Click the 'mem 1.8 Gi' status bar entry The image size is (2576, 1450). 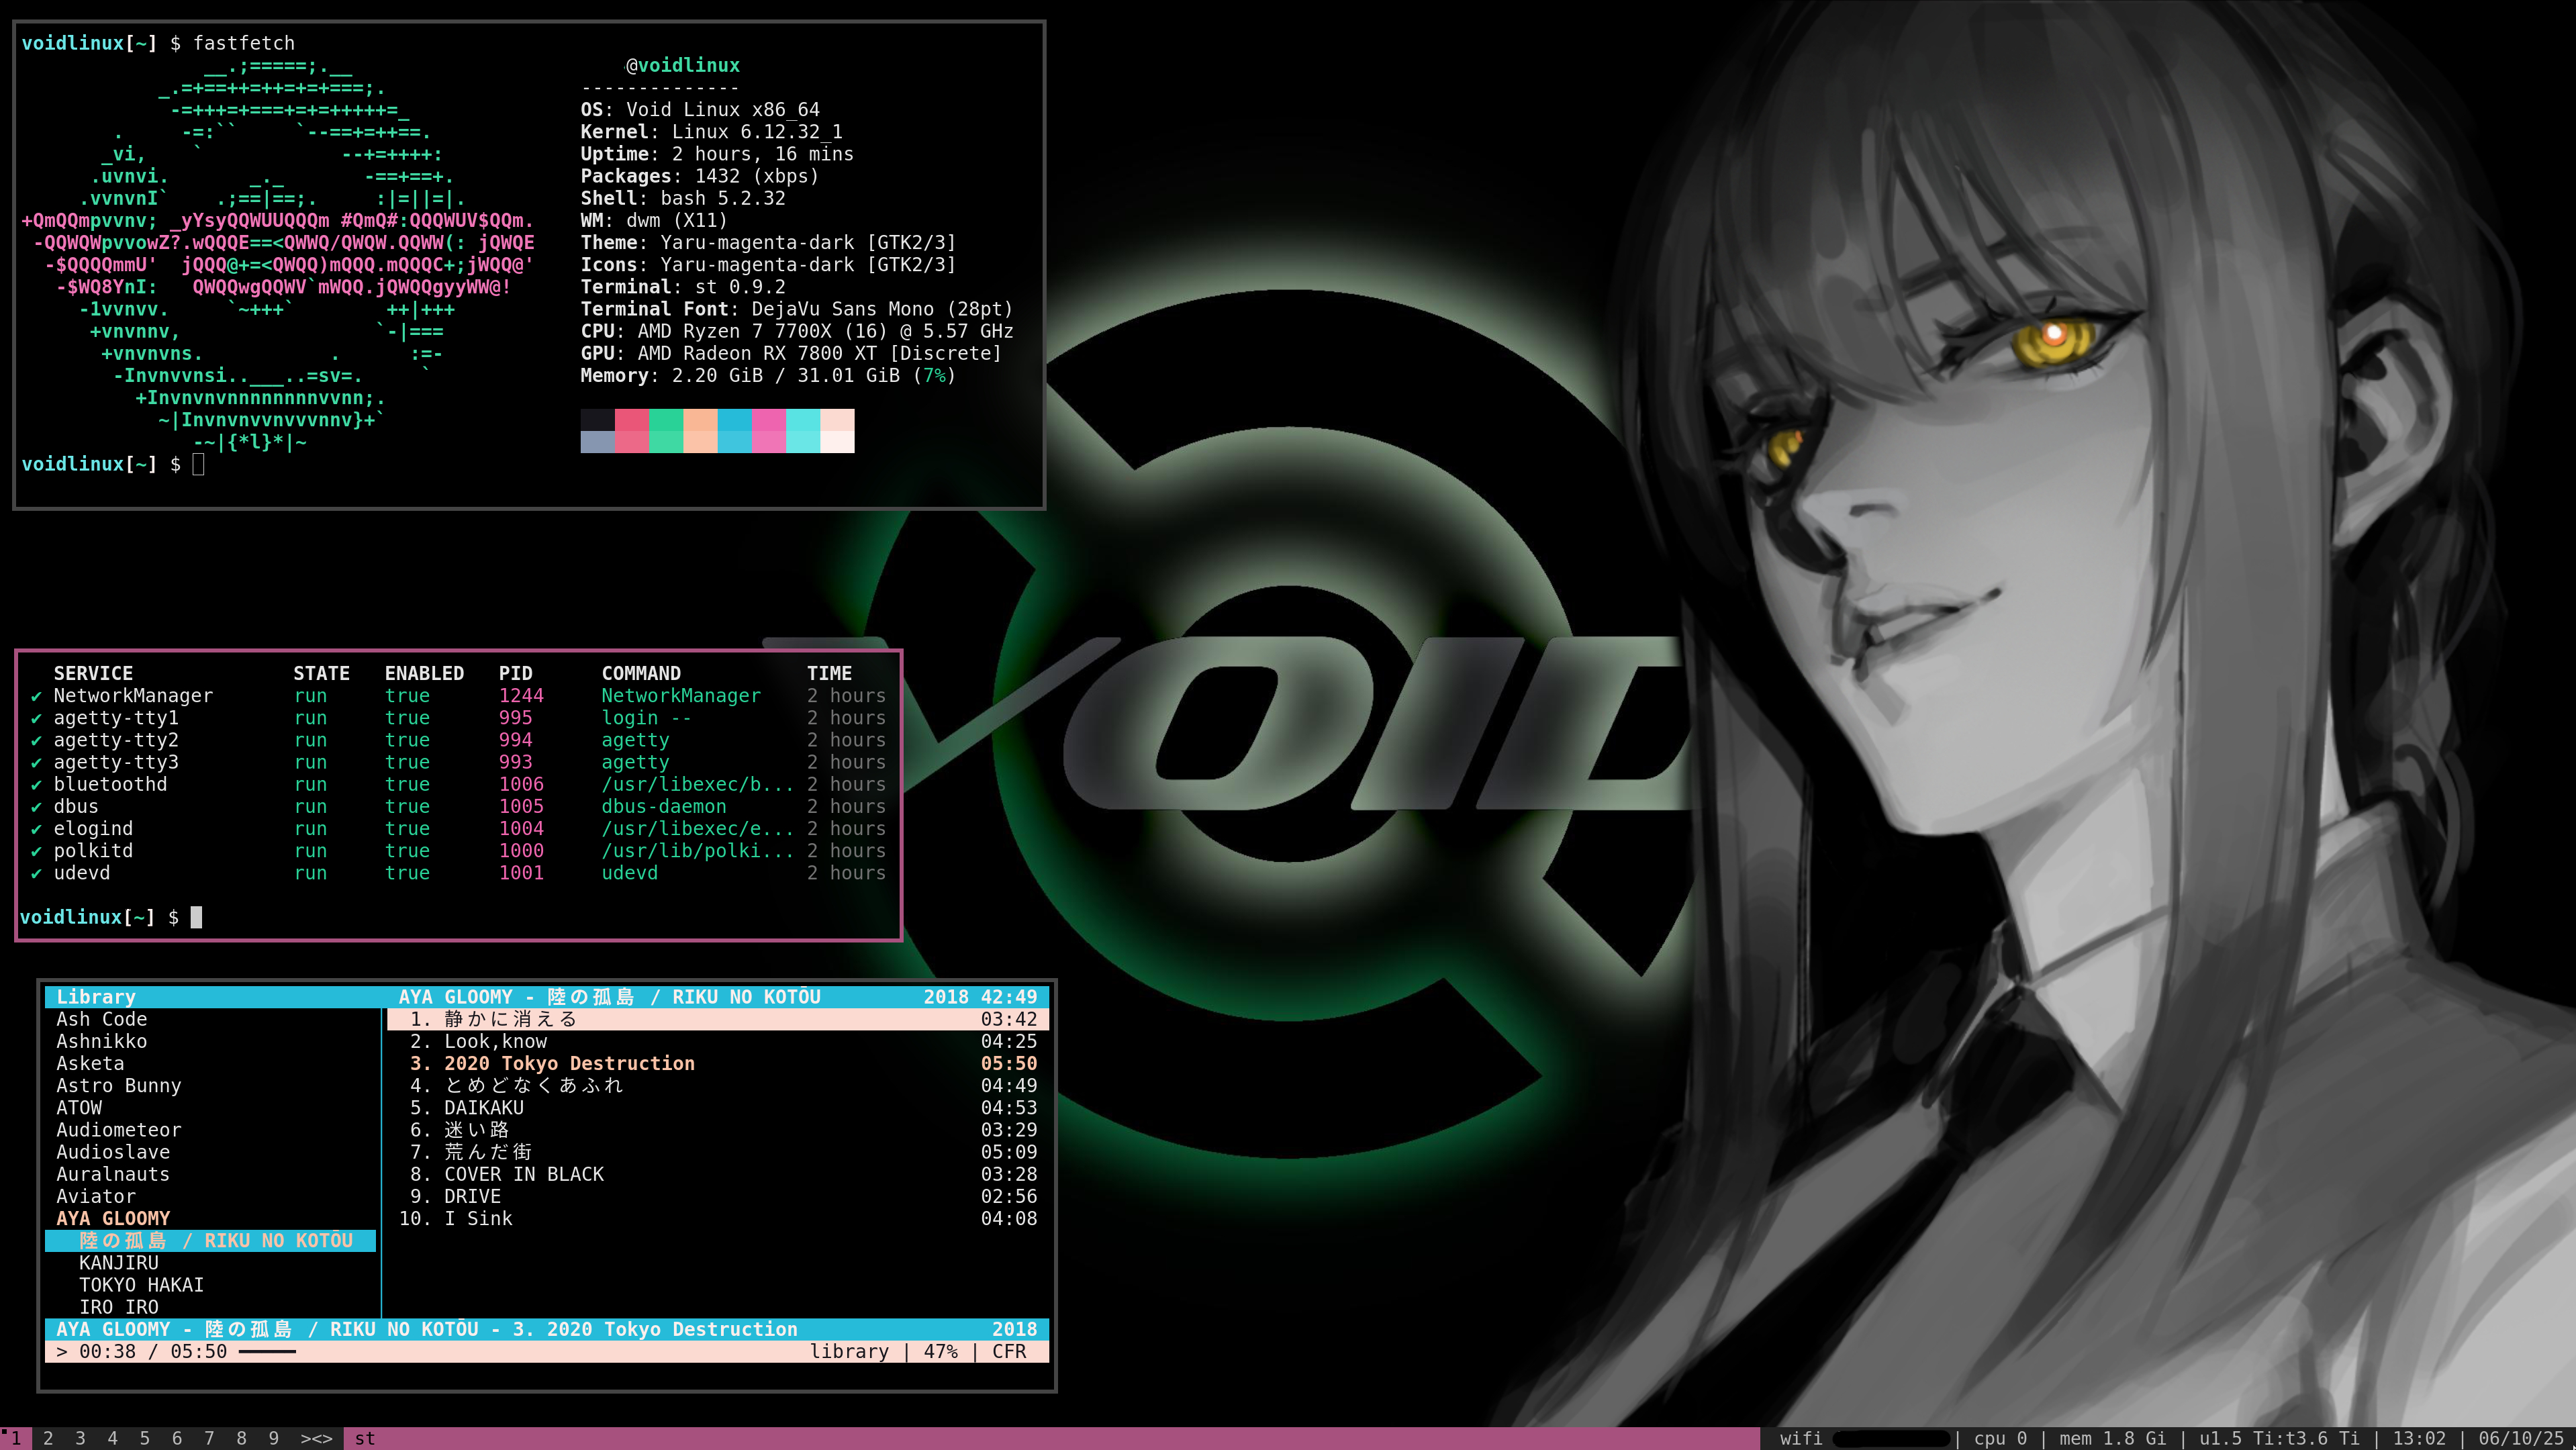(2112, 1438)
